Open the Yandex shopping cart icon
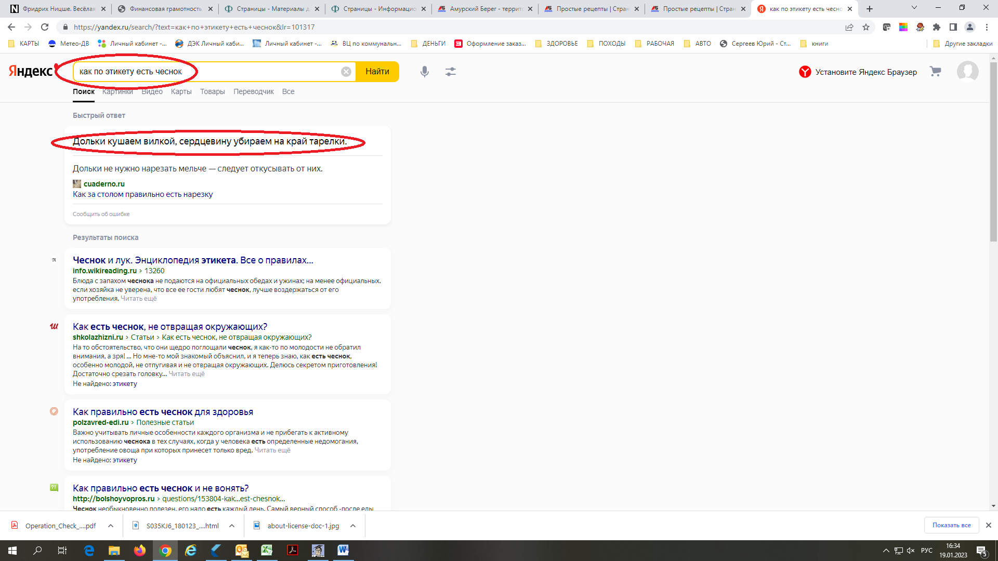The image size is (998, 561). pyautogui.click(x=935, y=72)
